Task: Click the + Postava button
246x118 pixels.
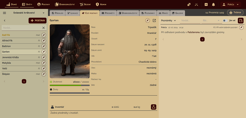Action: click(x=37, y=20)
